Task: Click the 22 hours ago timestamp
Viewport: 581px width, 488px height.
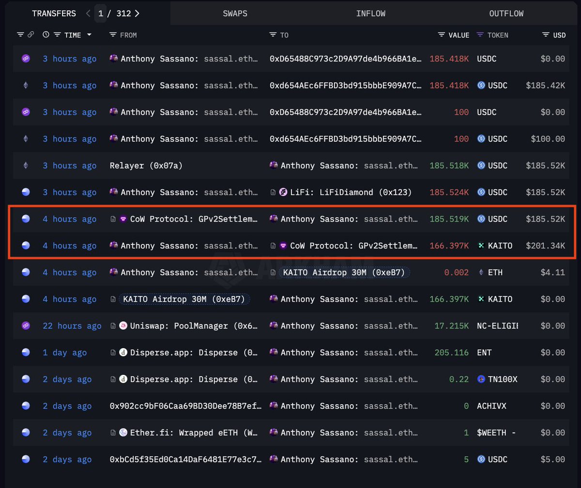Action: click(x=72, y=325)
